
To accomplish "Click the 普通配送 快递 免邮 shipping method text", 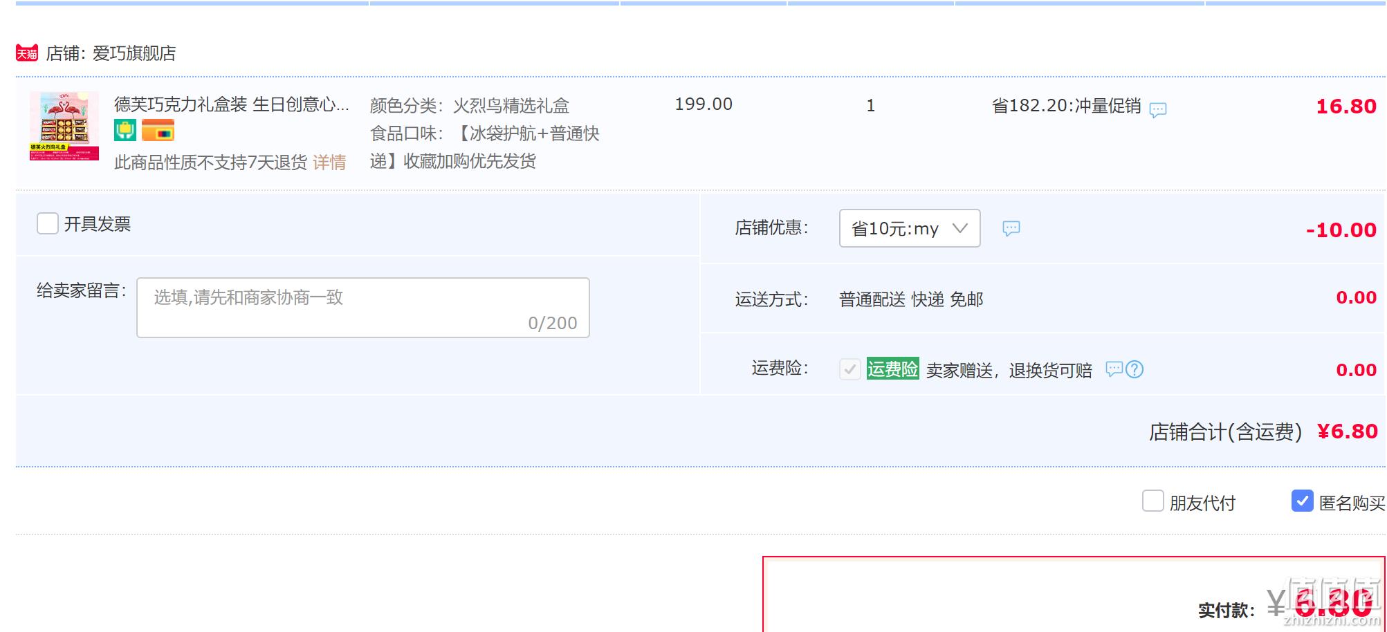I will tap(911, 299).
